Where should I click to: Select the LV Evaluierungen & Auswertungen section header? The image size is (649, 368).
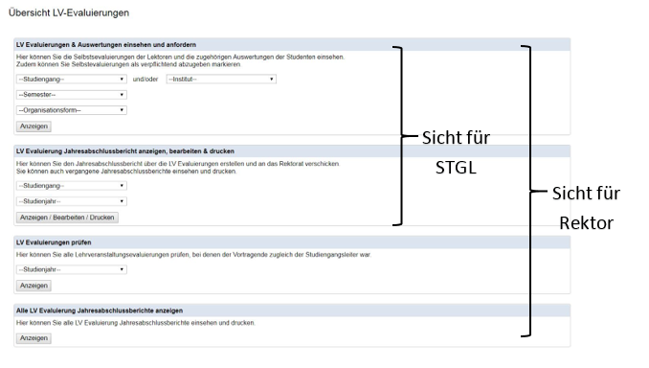click(106, 45)
